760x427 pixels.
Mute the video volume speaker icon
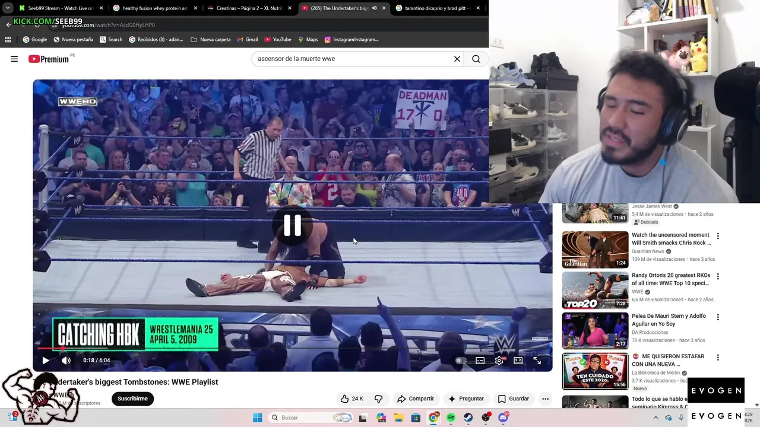tap(66, 360)
